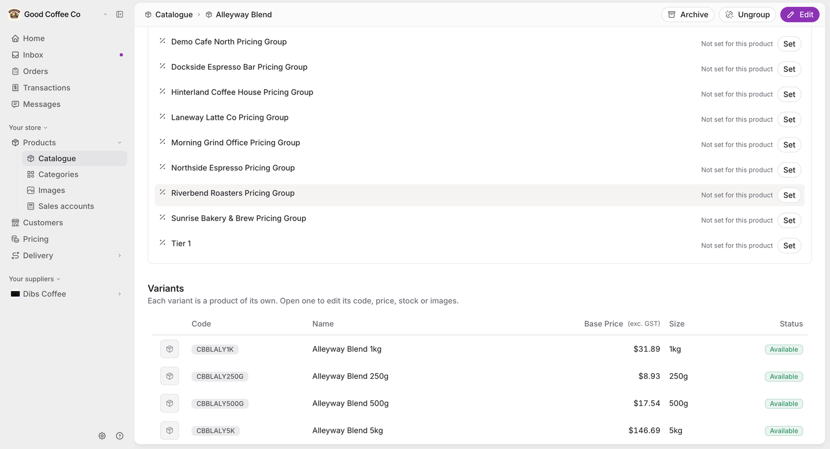Screen dimensions: 830x449
Task: Set price for Northside Espresso group
Action: 789,170
